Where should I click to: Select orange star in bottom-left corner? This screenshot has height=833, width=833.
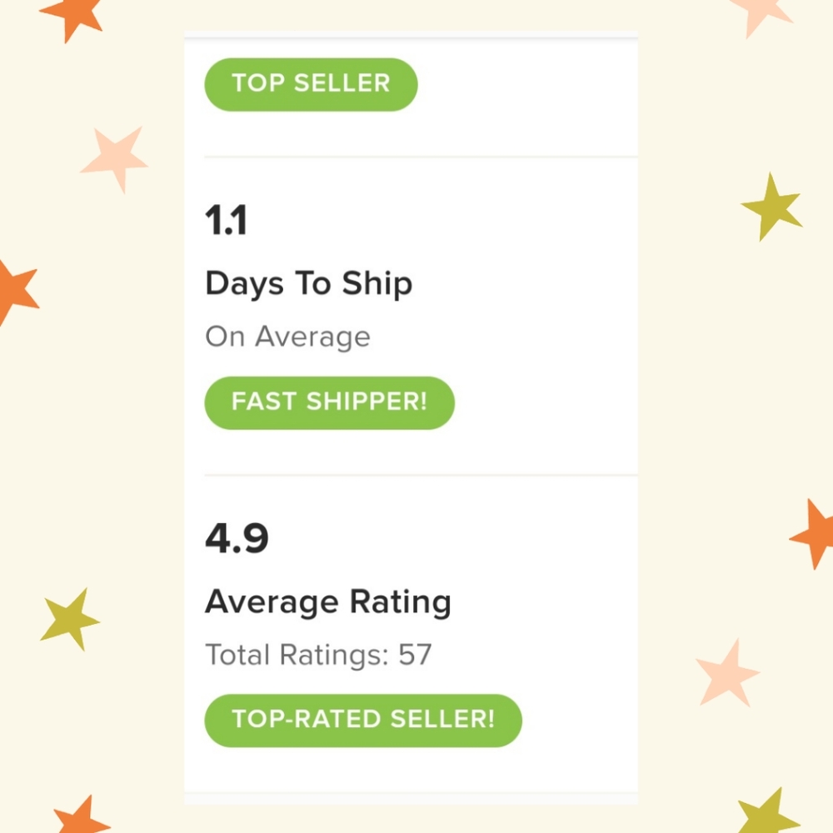click(x=82, y=816)
